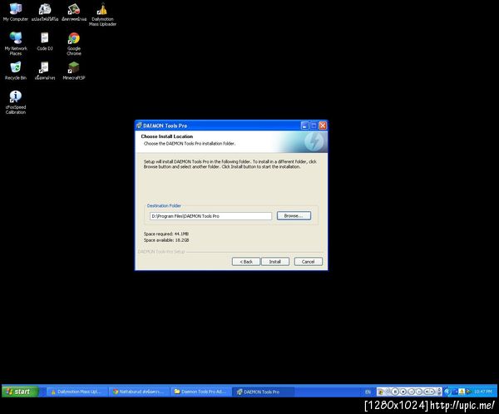
Task: Click the Browse... button
Action: click(x=294, y=216)
